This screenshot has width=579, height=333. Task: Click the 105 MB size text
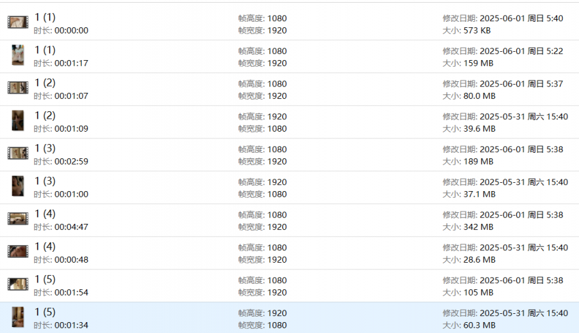pos(478,293)
